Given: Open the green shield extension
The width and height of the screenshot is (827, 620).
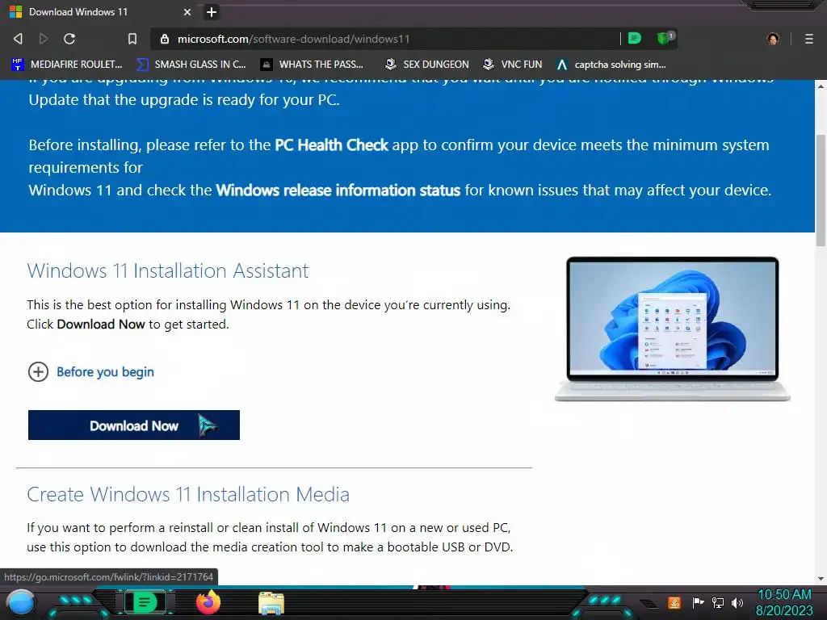Looking at the screenshot, I should pyautogui.click(x=665, y=38).
